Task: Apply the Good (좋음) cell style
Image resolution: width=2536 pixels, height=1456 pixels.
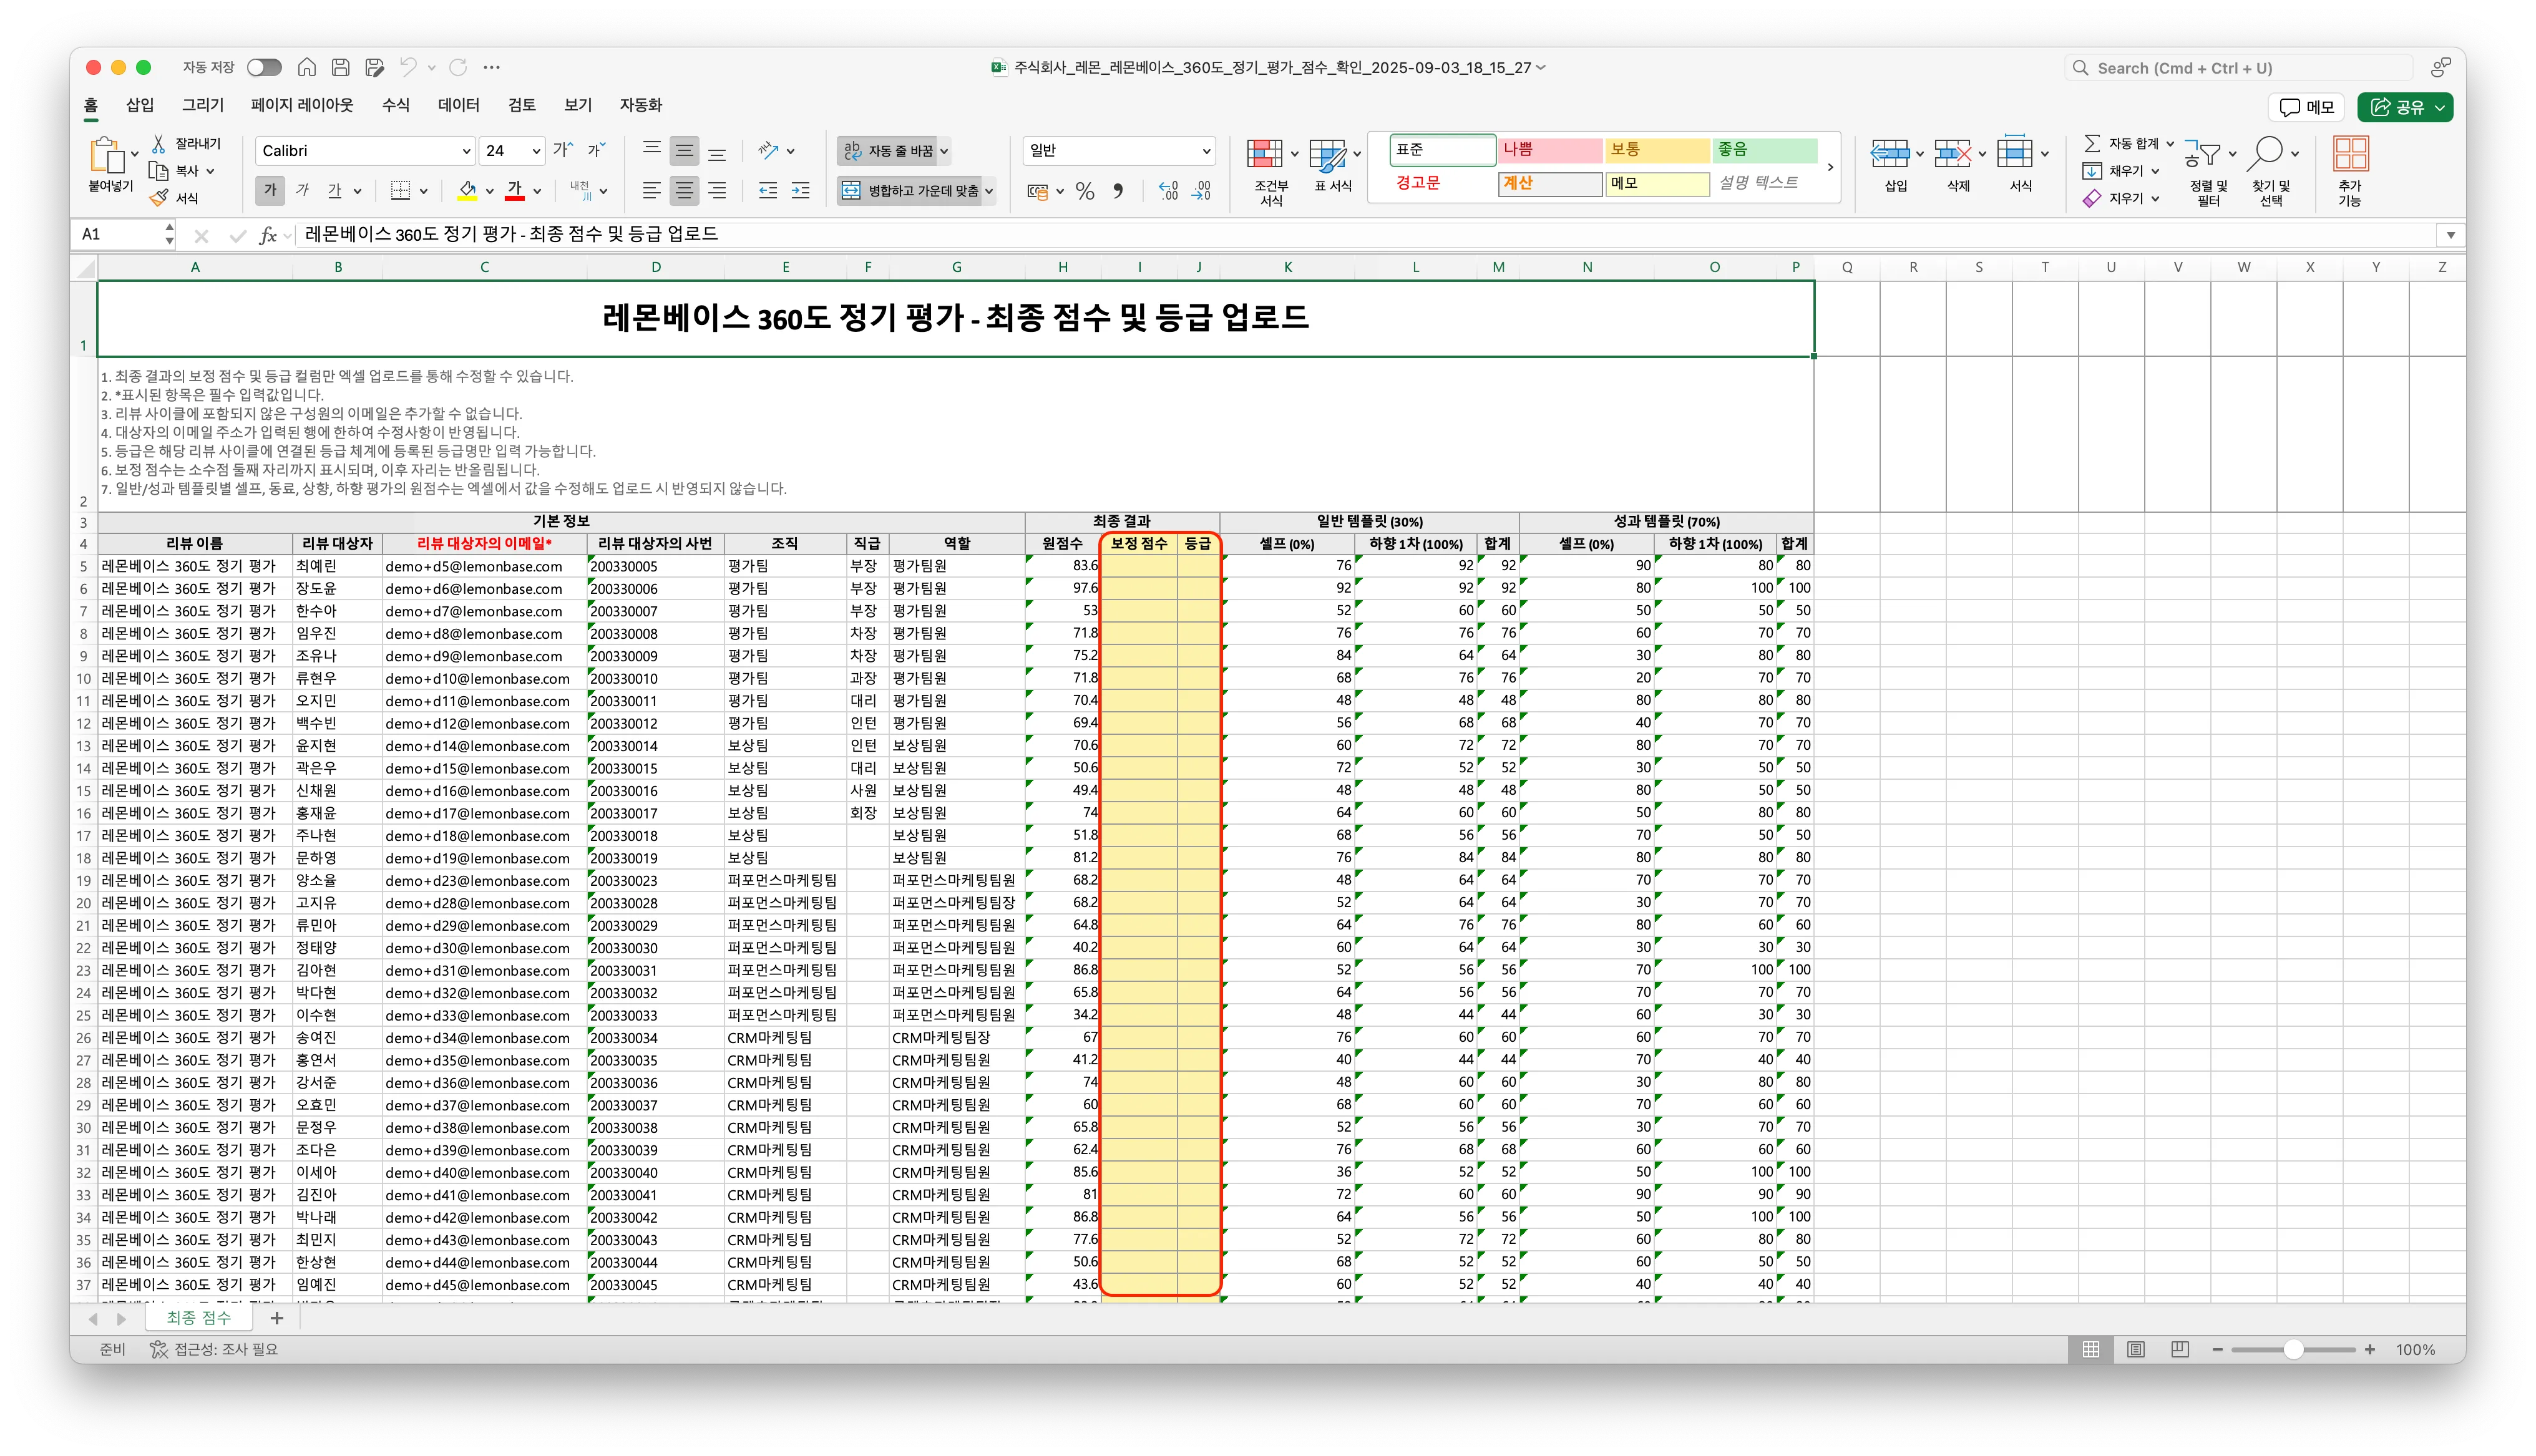Action: coord(1764,150)
